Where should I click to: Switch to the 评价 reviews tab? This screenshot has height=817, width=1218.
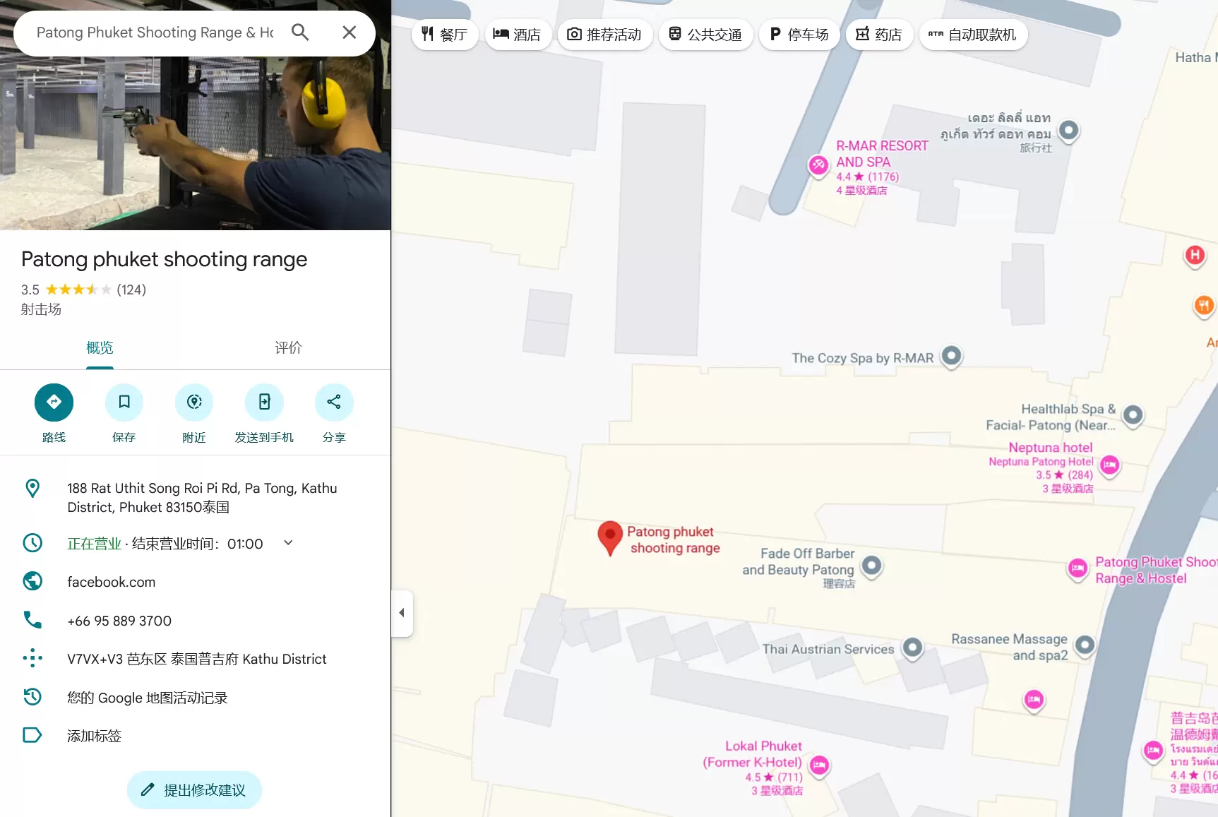[288, 347]
